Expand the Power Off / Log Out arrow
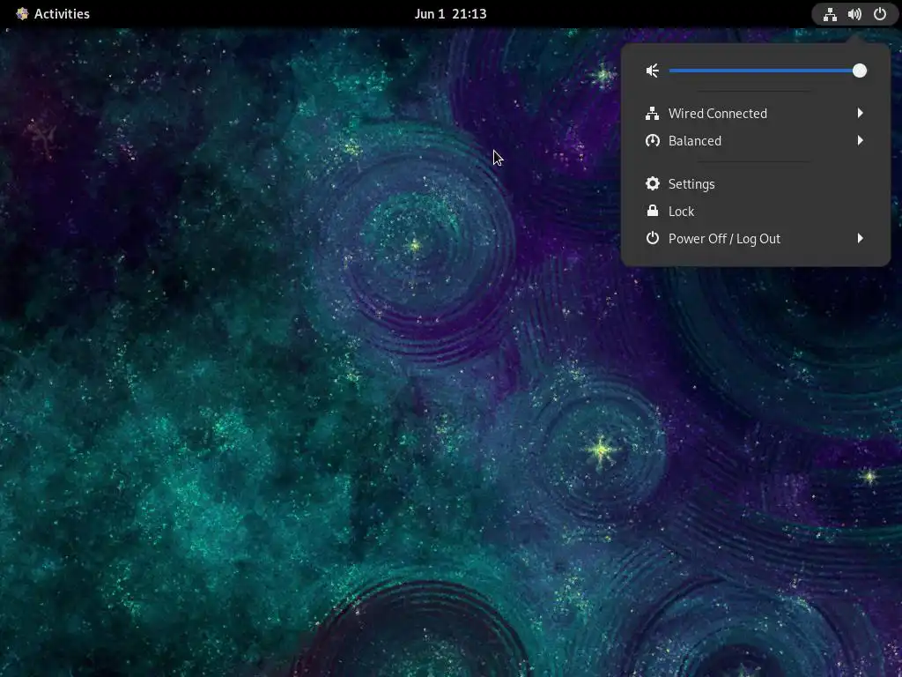902x677 pixels. coord(860,238)
